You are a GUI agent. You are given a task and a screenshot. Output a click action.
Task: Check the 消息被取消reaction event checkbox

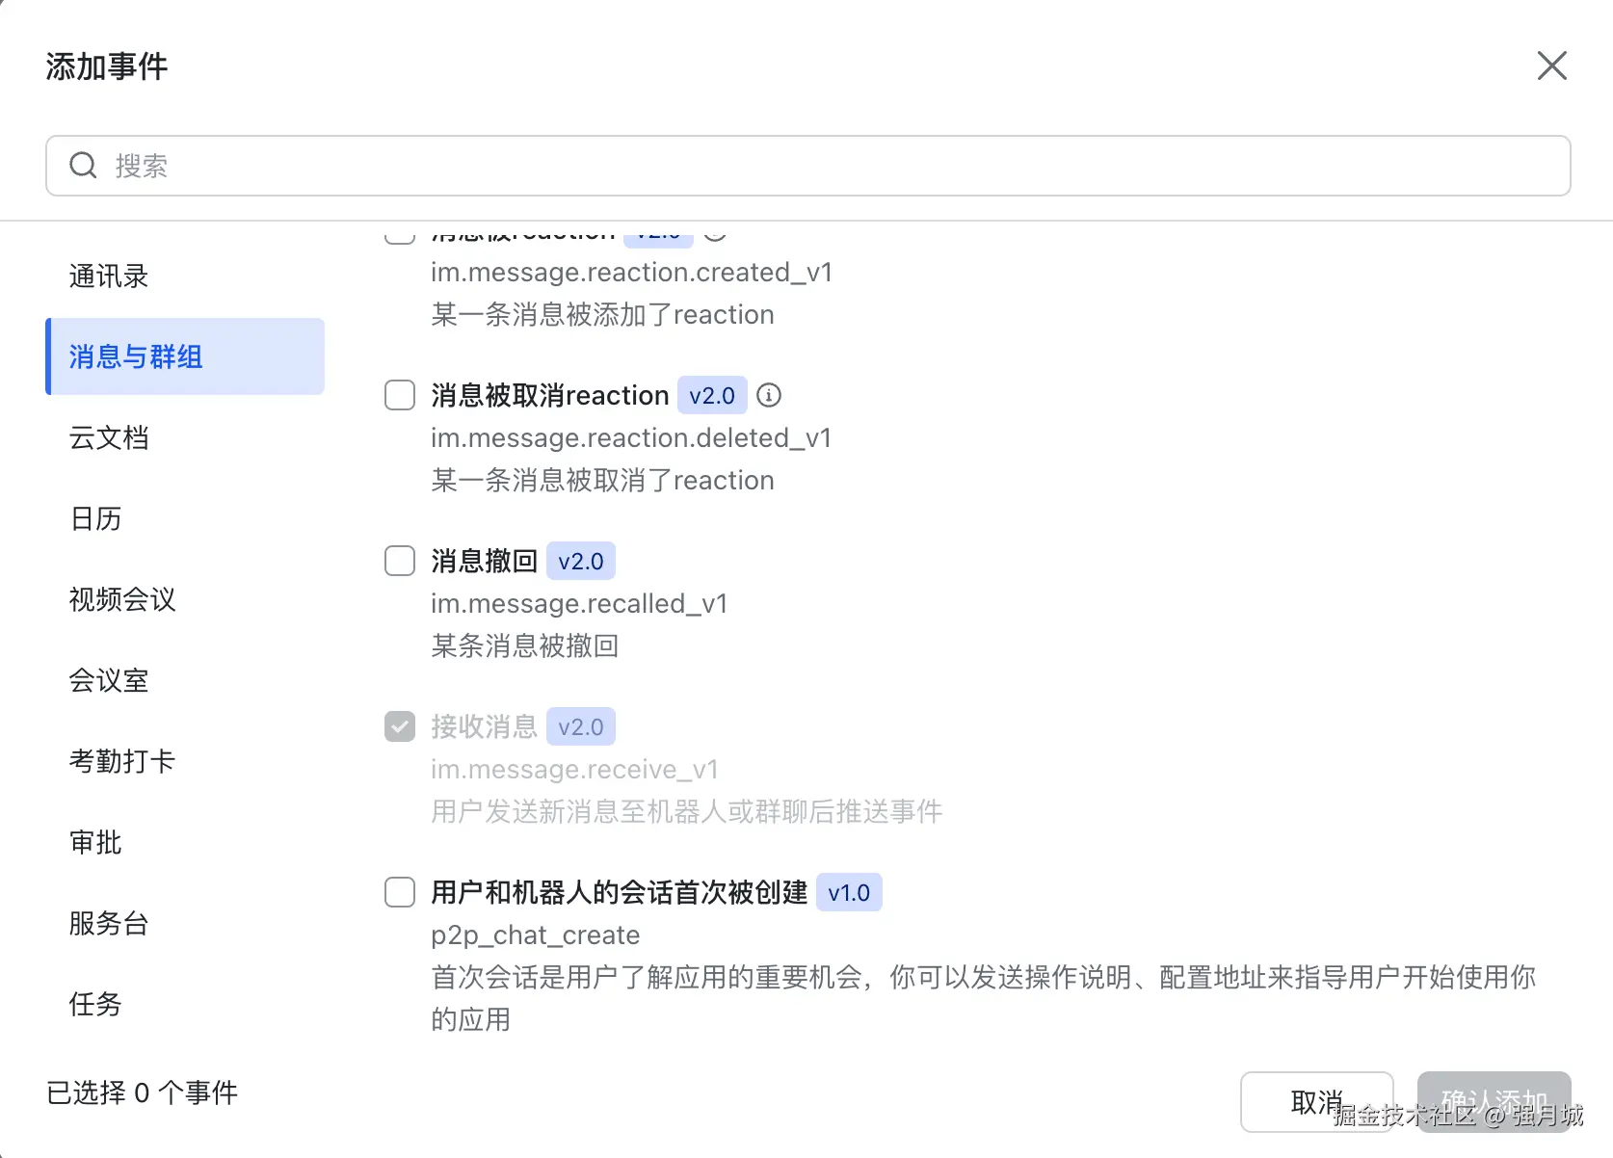tap(400, 395)
